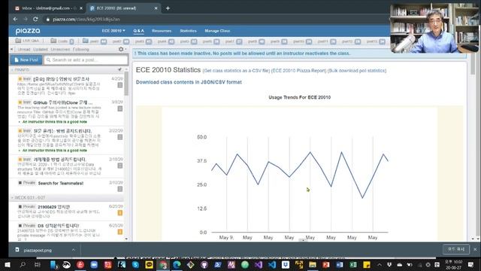Open the Resources tab
The image size is (481, 271).
(x=162, y=31)
